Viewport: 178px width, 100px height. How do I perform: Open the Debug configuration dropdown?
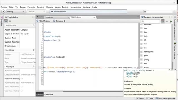pyautogui.click(x=16, y=12)
